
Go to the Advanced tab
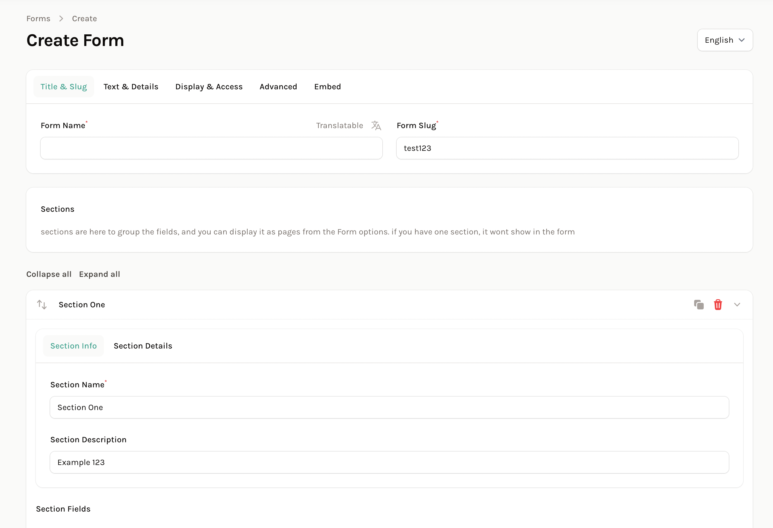coord(278,86)
